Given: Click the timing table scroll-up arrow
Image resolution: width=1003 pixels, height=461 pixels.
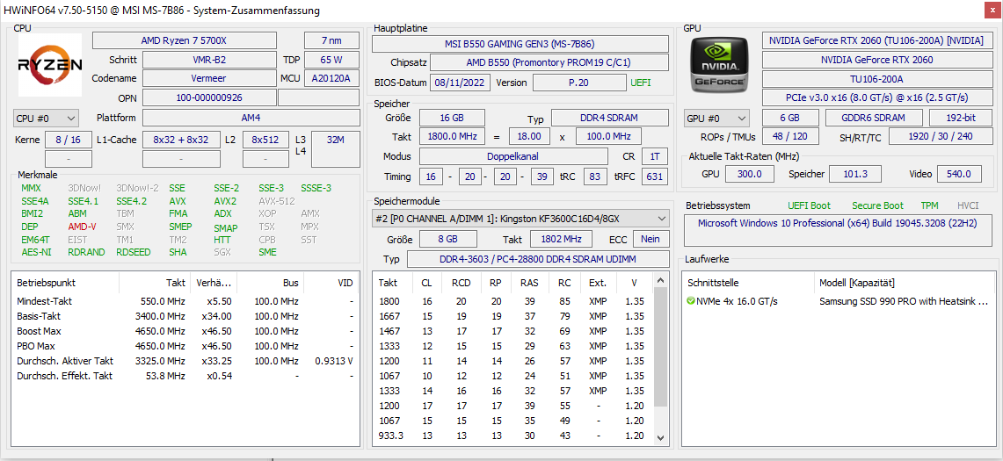Looking at the screenshot, I should click(x=661, y=282).
